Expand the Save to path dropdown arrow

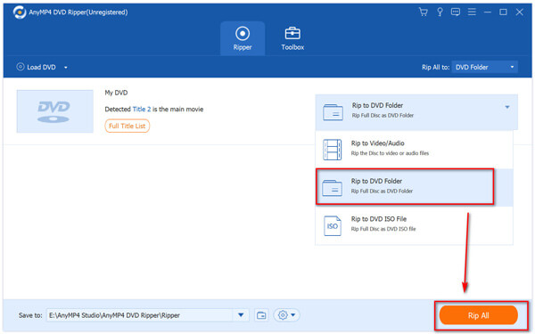pos(241,315)
